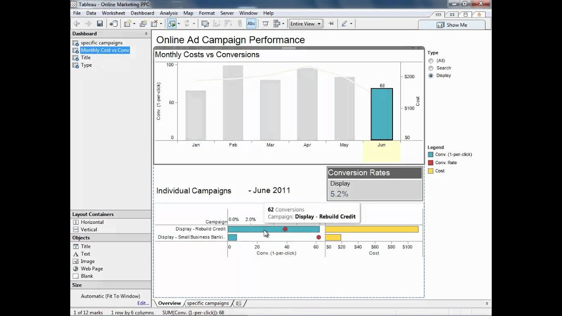Select the (All) Type radio button
Screen dimensions: 562x316
coord(431,61)
